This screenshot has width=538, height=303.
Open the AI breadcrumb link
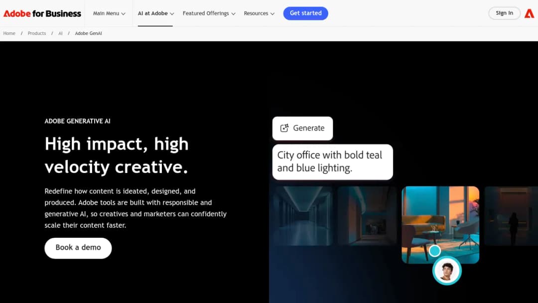(60, 33)
